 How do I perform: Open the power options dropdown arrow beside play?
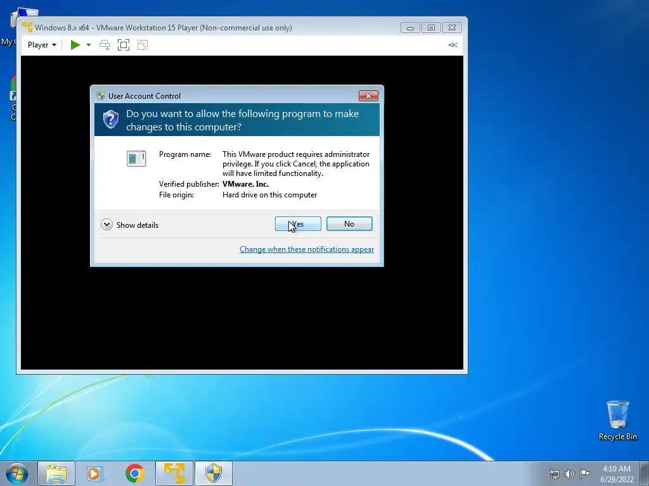(x=89, y=45)
